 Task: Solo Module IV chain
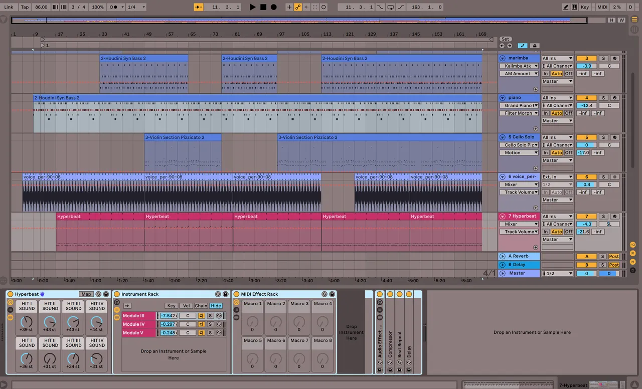[x=211, y=324]
